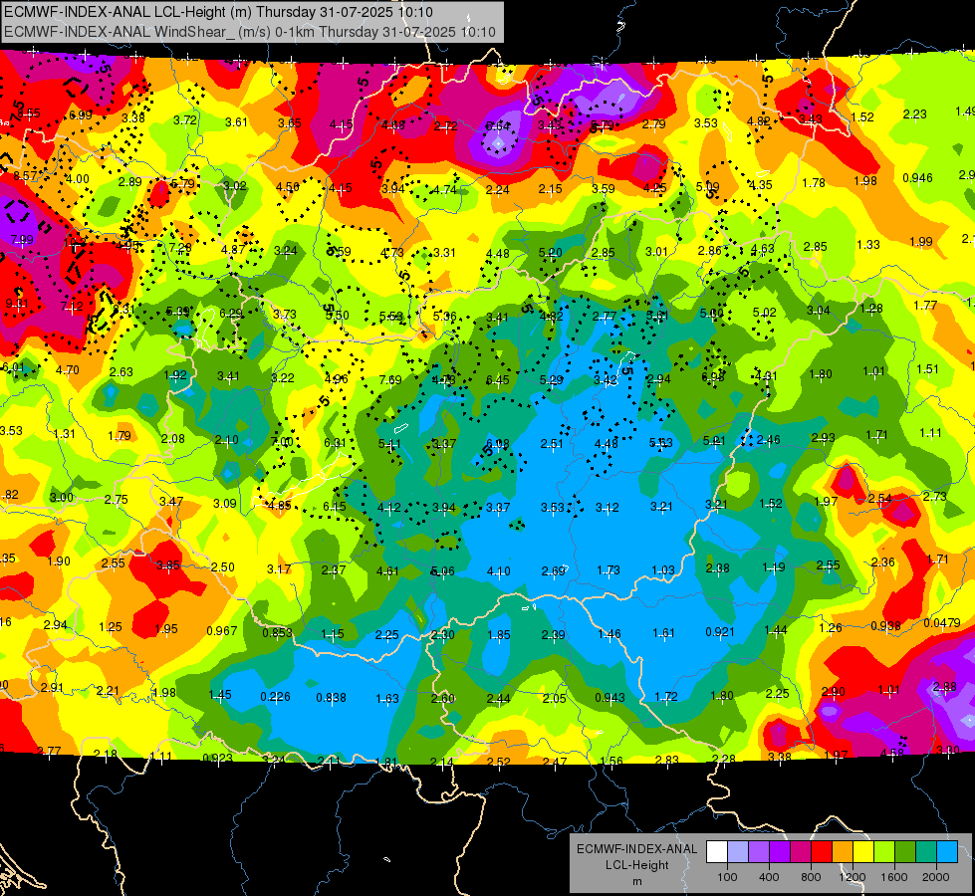The width and height of the screenshot is (975, 896).
Task: Click the map value 0.943
Action: point(609,698)
